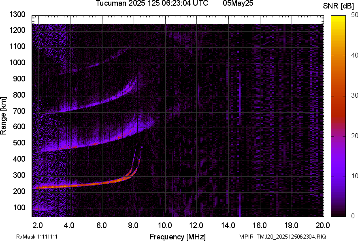Click the 'RxMask 11111111' footer text
The height and width of the screenshot is (241, 358).
click(37, 237)
